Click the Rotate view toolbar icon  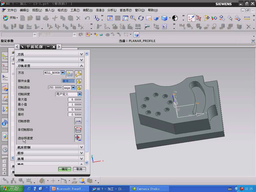[x=141, y=18]
